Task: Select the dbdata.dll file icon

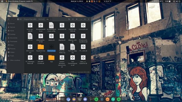Action: click(x=51, y=36)
